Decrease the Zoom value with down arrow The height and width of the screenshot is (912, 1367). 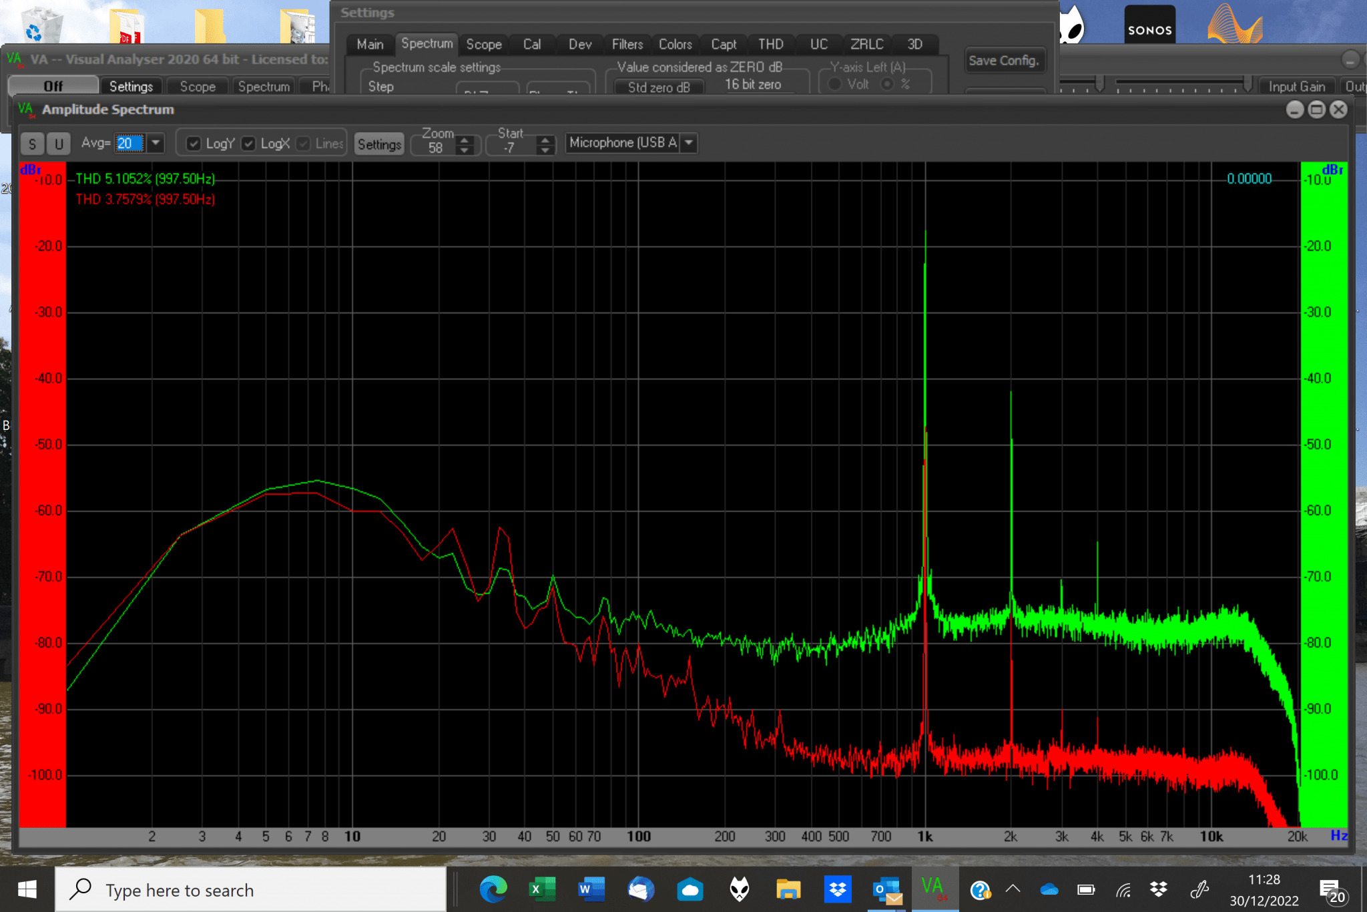(x=465, y=150)
